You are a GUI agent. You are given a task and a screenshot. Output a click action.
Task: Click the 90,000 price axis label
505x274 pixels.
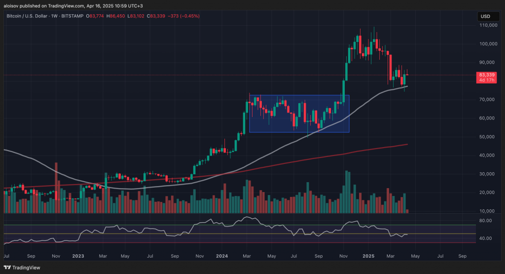point(487,63)
